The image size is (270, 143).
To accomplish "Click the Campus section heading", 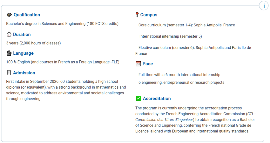I will (149, 15).
